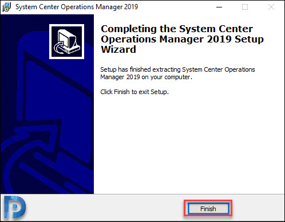Click the word Wizard in the heading

pos(118,49)
